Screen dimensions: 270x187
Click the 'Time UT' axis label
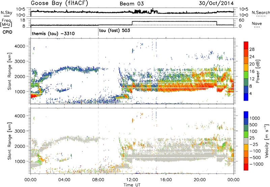point(132,185)
